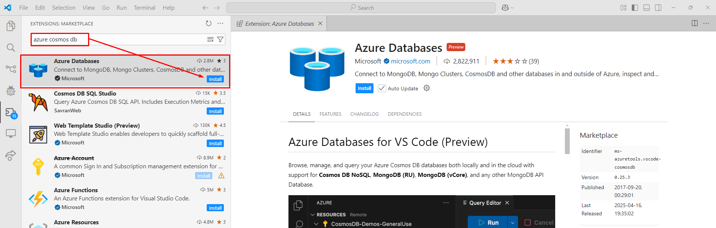
Task: Open the File menu
Action: pyautogui.click(x=24, y=8)
